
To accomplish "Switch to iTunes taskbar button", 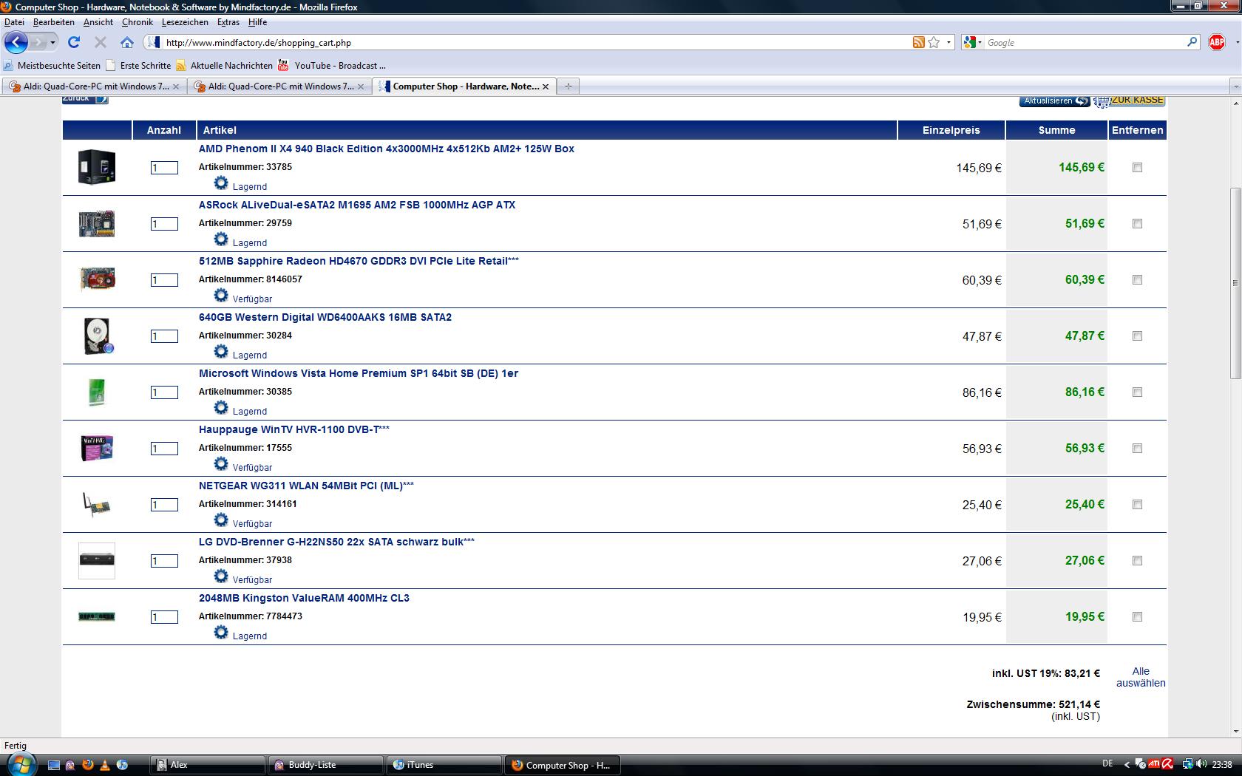I will click(444, 765).
